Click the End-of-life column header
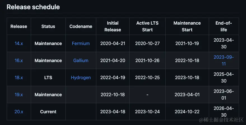Viewport: 246px width, 125px height. click(x=224, y=26)
